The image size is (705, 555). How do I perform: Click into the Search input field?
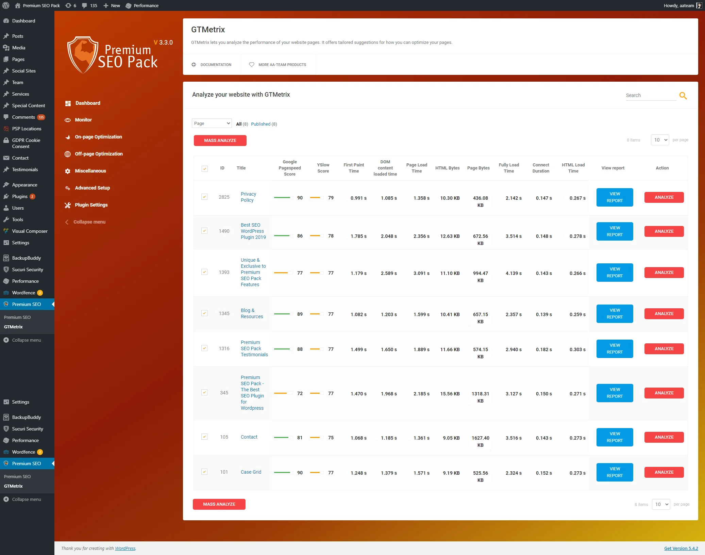(651, 96)
